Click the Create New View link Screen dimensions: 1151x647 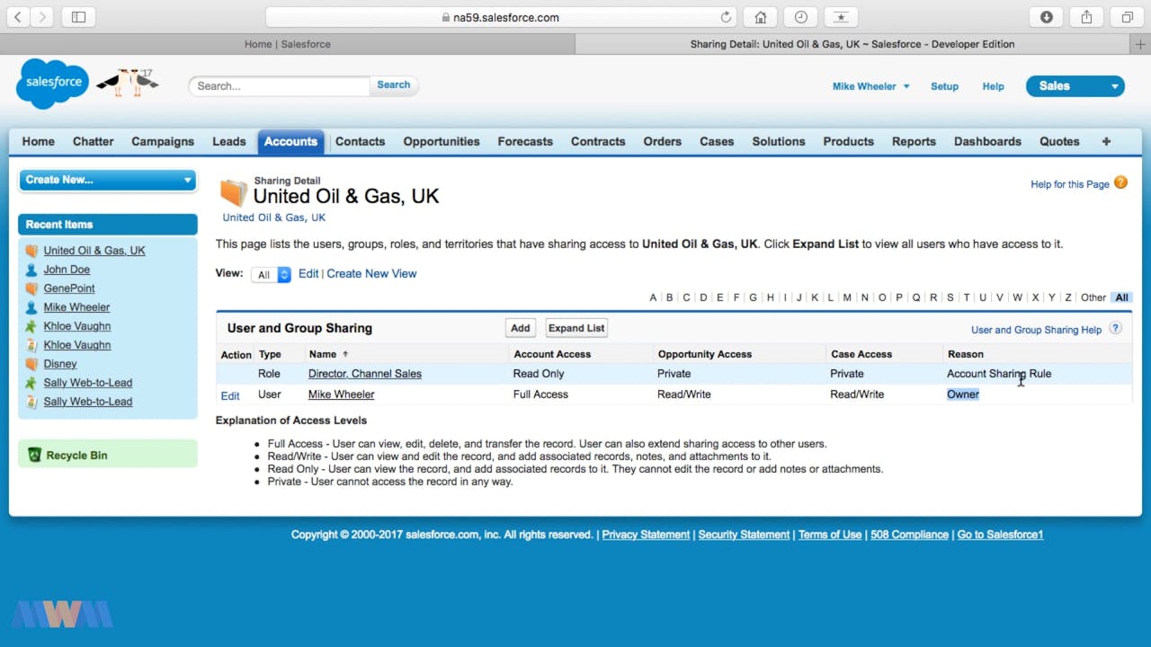click(x=371, y=274)
